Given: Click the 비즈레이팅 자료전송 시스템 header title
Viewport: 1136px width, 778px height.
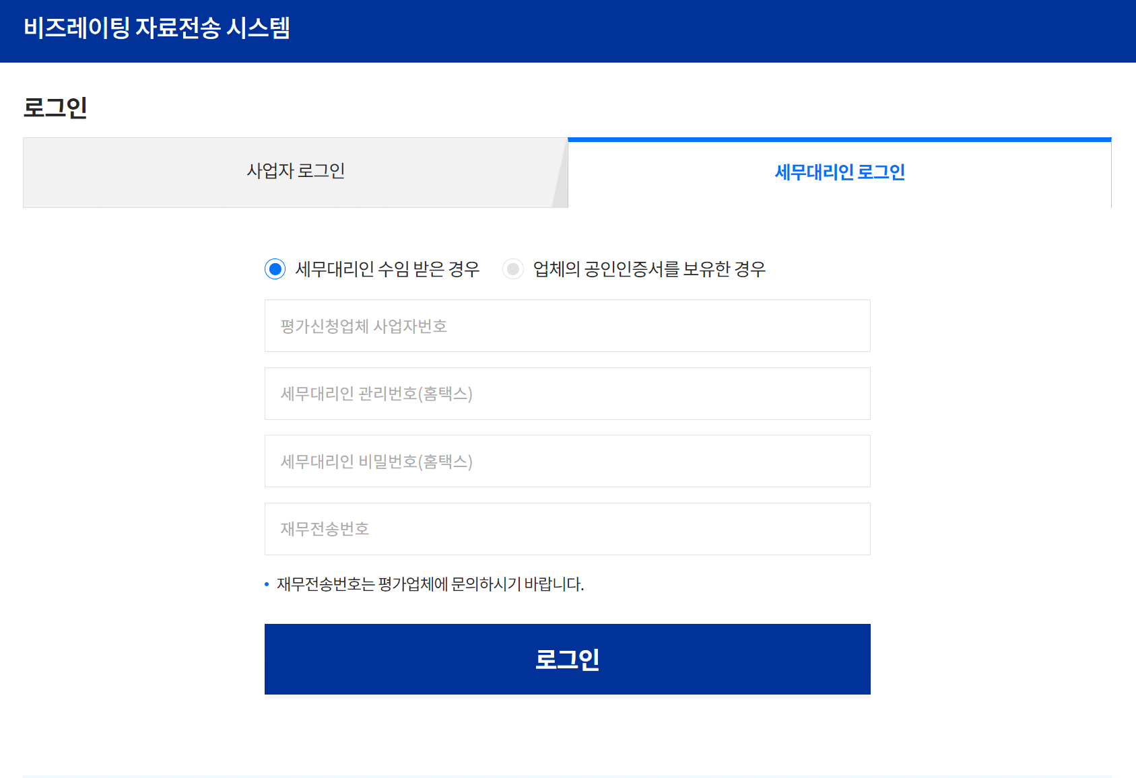Looking at the screenshot, I should (x=156, y=28).
